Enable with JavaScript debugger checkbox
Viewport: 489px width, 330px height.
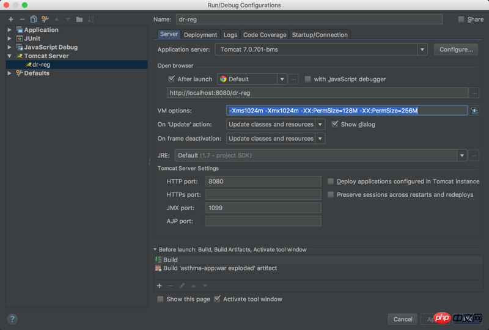(x=308, y=79)
